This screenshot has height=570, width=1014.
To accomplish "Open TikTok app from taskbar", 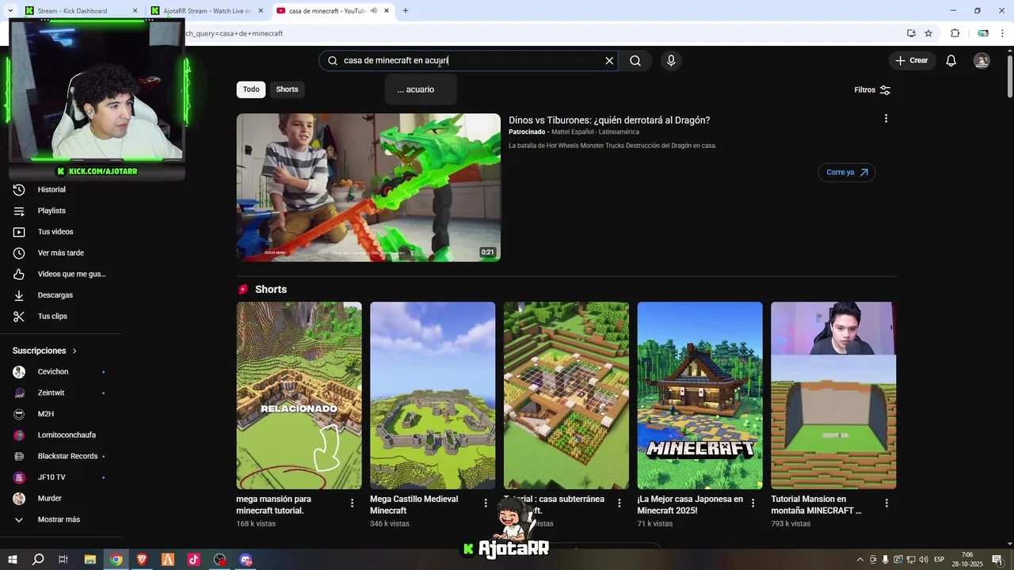I will (x=194, y=560).
